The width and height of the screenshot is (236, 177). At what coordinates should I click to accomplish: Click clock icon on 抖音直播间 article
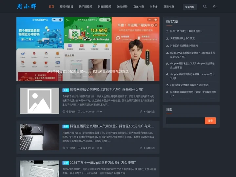point(79,148)
